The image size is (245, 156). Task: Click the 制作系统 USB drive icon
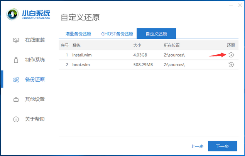[16, 60]
